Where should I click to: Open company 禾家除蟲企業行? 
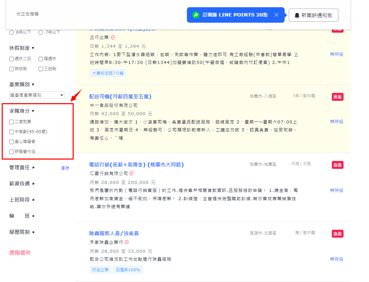pos(106,242)
